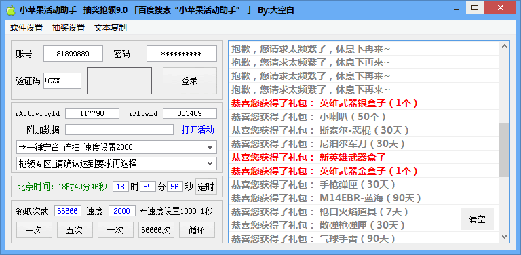The height and width of the screenshot is (255, 521).
Task: Click the 附加数据 input field
Action: [x=119, y=130]
